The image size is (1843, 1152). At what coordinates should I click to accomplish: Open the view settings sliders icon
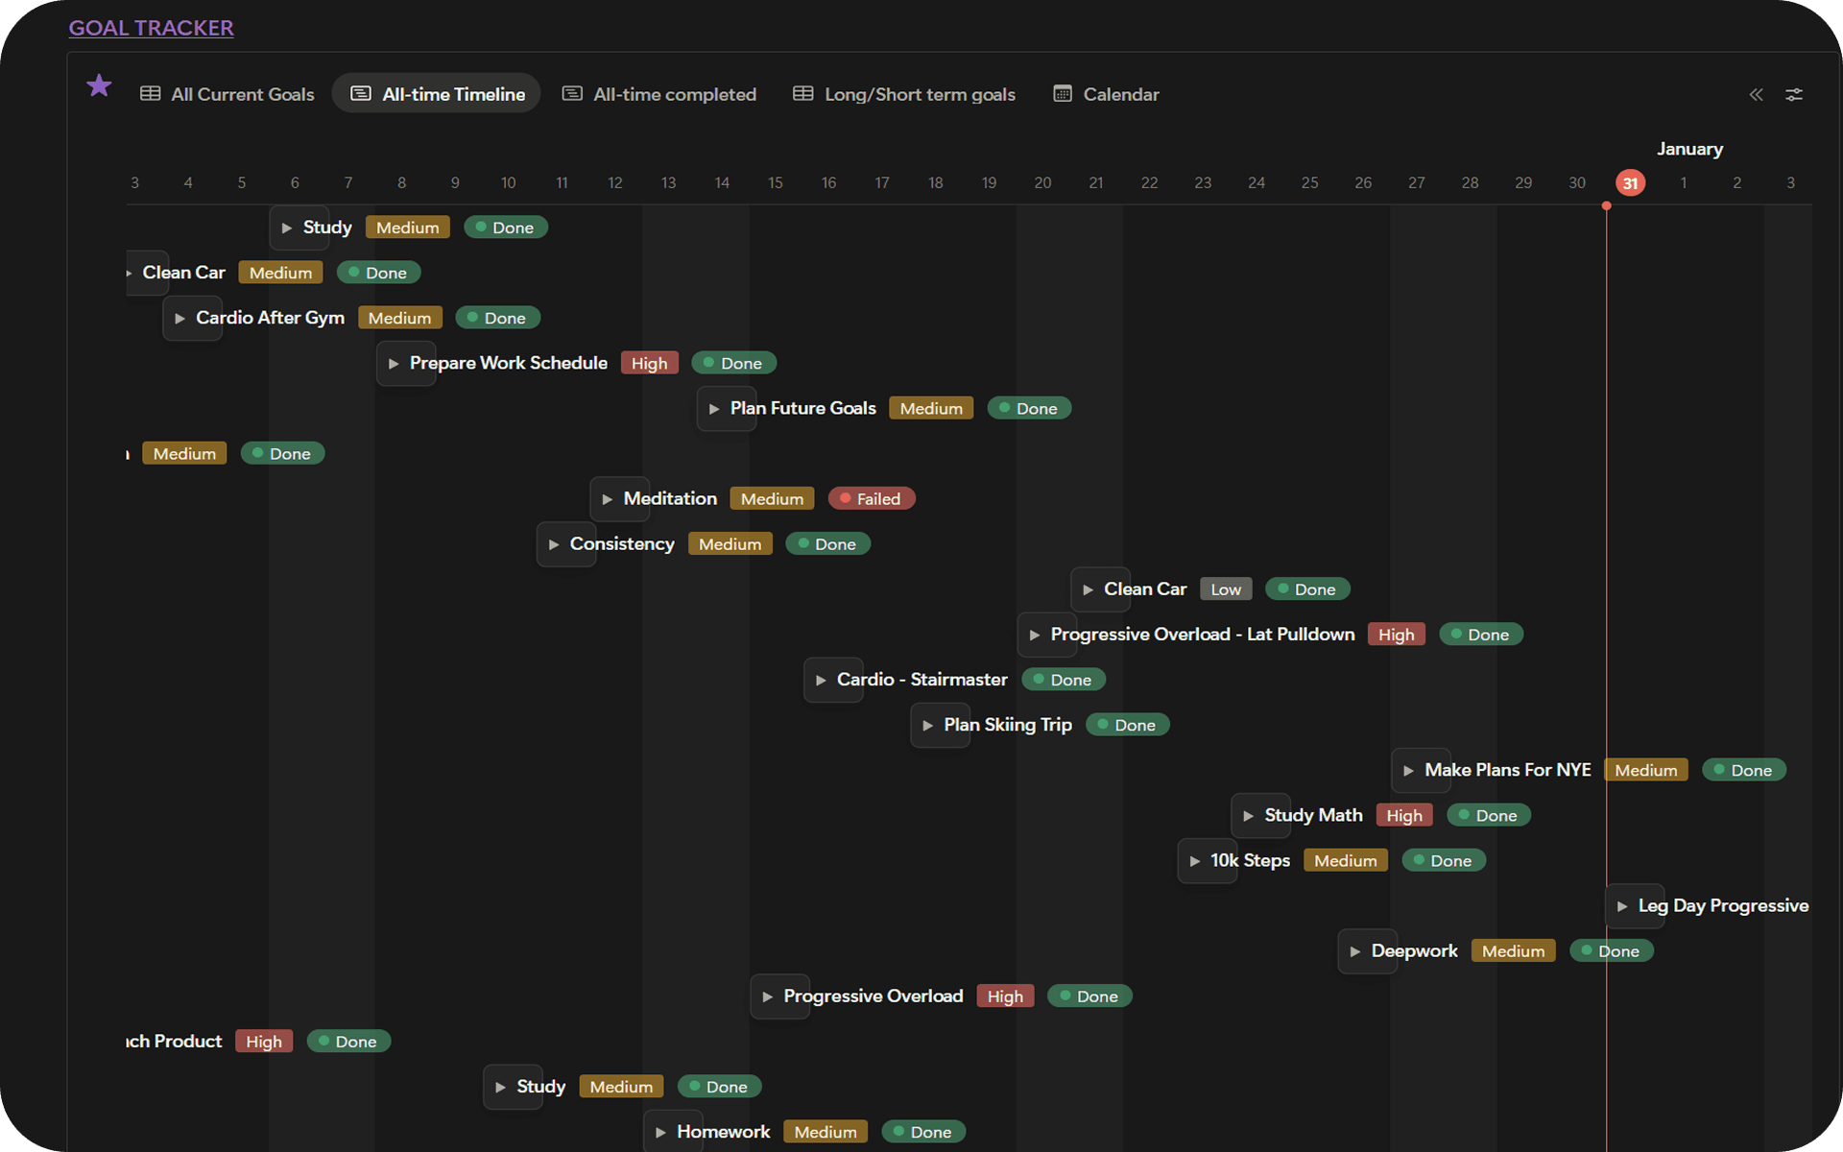(1793, 94)
